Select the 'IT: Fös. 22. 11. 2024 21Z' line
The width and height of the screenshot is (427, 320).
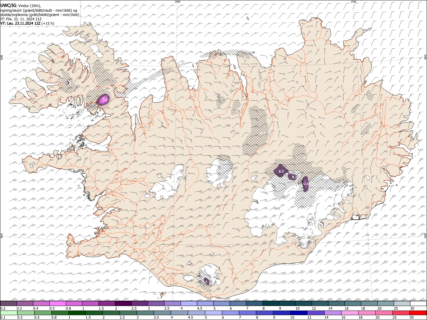pyautogui.click(x=21, y=19)
